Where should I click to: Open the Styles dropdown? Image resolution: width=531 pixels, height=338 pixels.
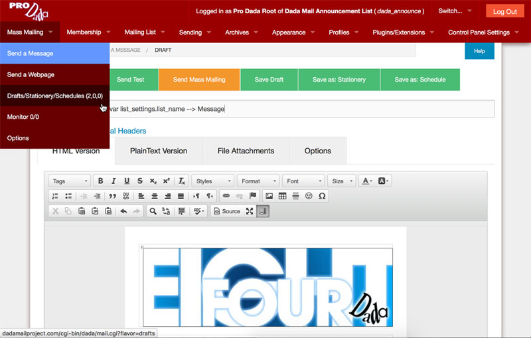(x=213, y=181)
